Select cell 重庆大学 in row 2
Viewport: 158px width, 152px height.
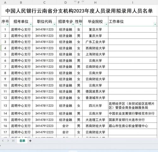pyautogui.click(x=95, y=36)
